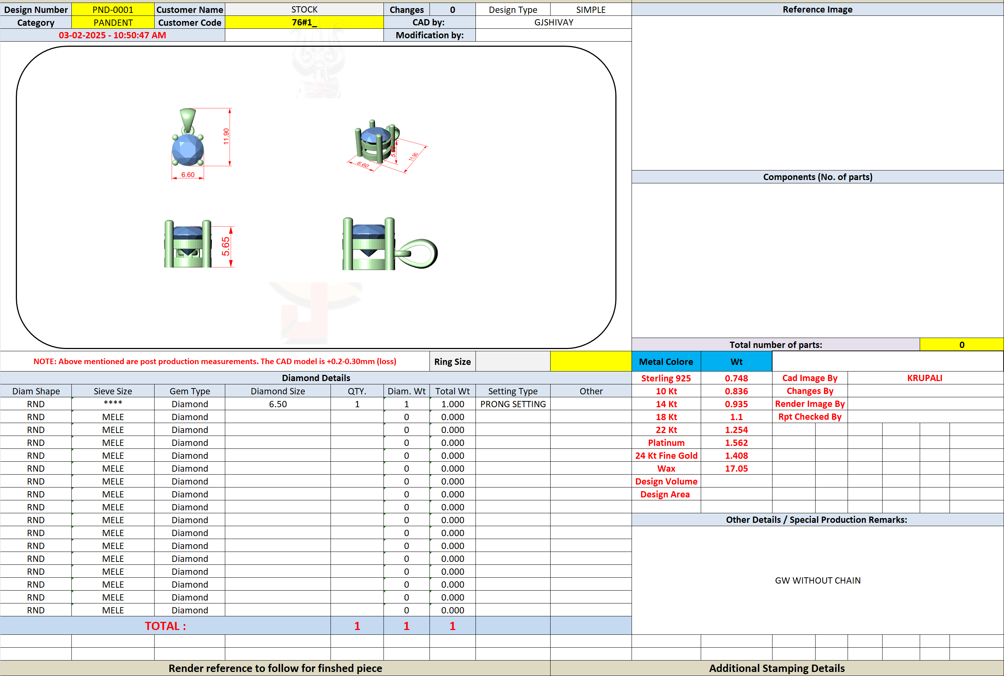Select the PRONG SETTING cell

(x=513, y=404)
